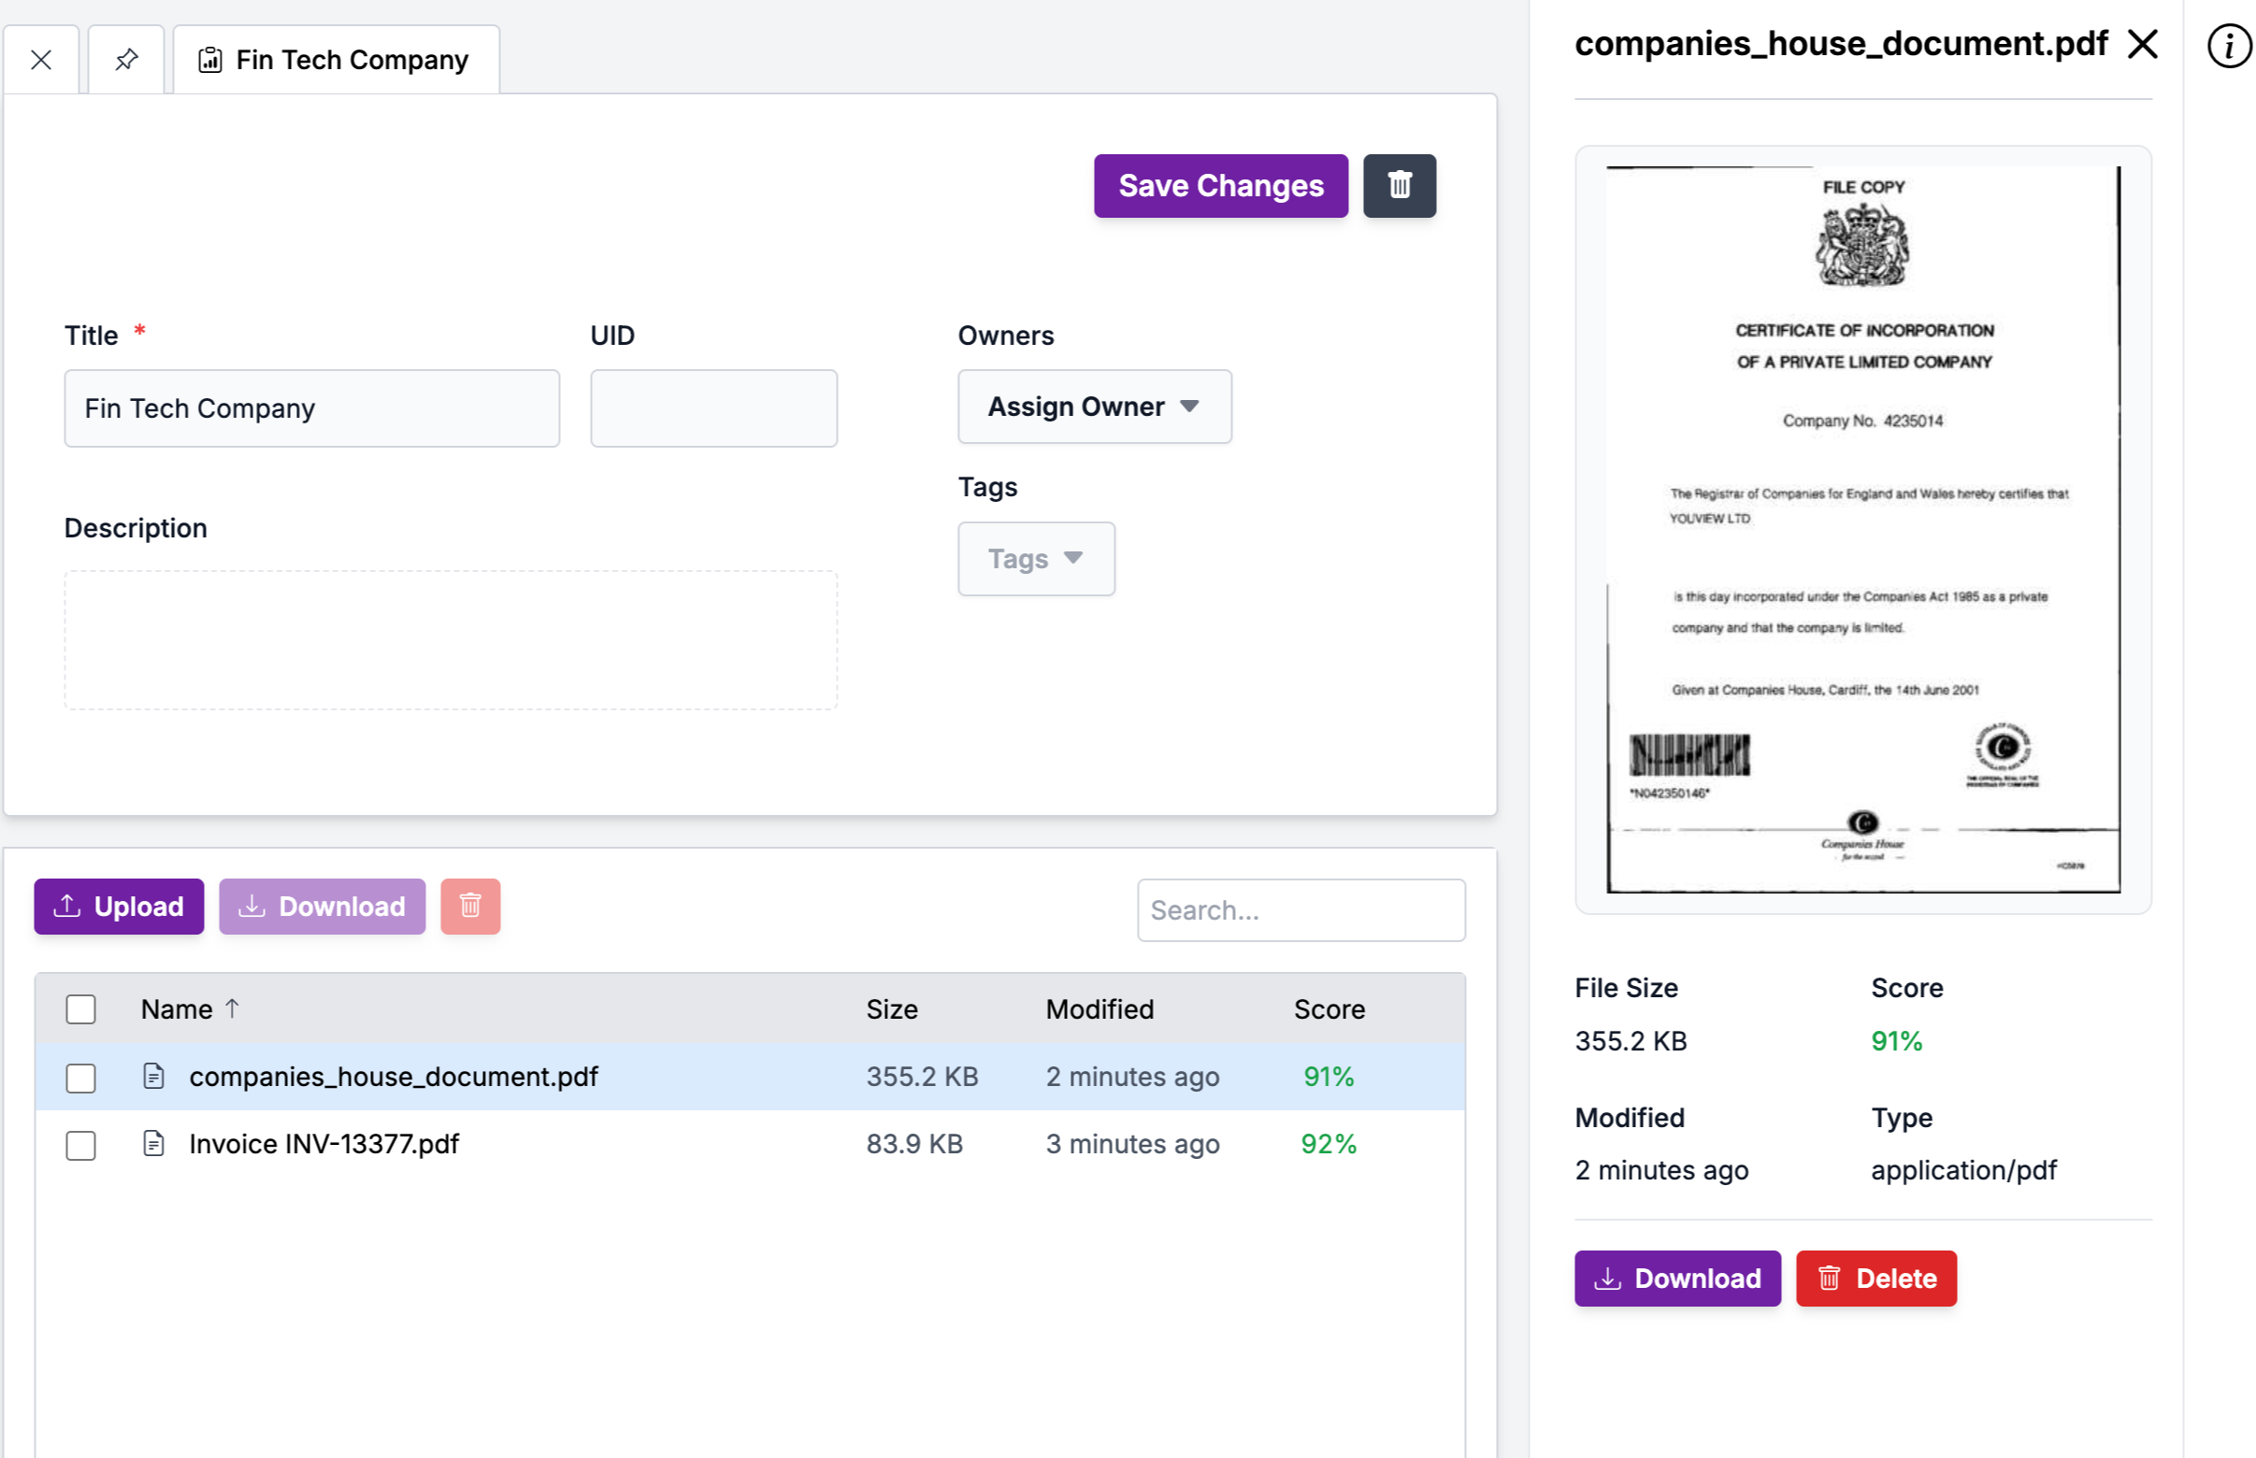The height and width of the screenshot is (1458, 2256).
Task: Check the select-all checkbox in the table header
Action: click(80, 1008)
